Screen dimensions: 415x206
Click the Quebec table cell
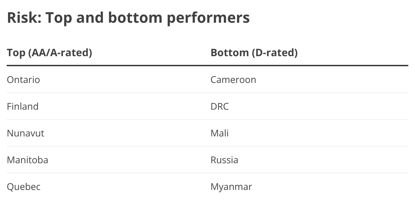click(24, 187)
